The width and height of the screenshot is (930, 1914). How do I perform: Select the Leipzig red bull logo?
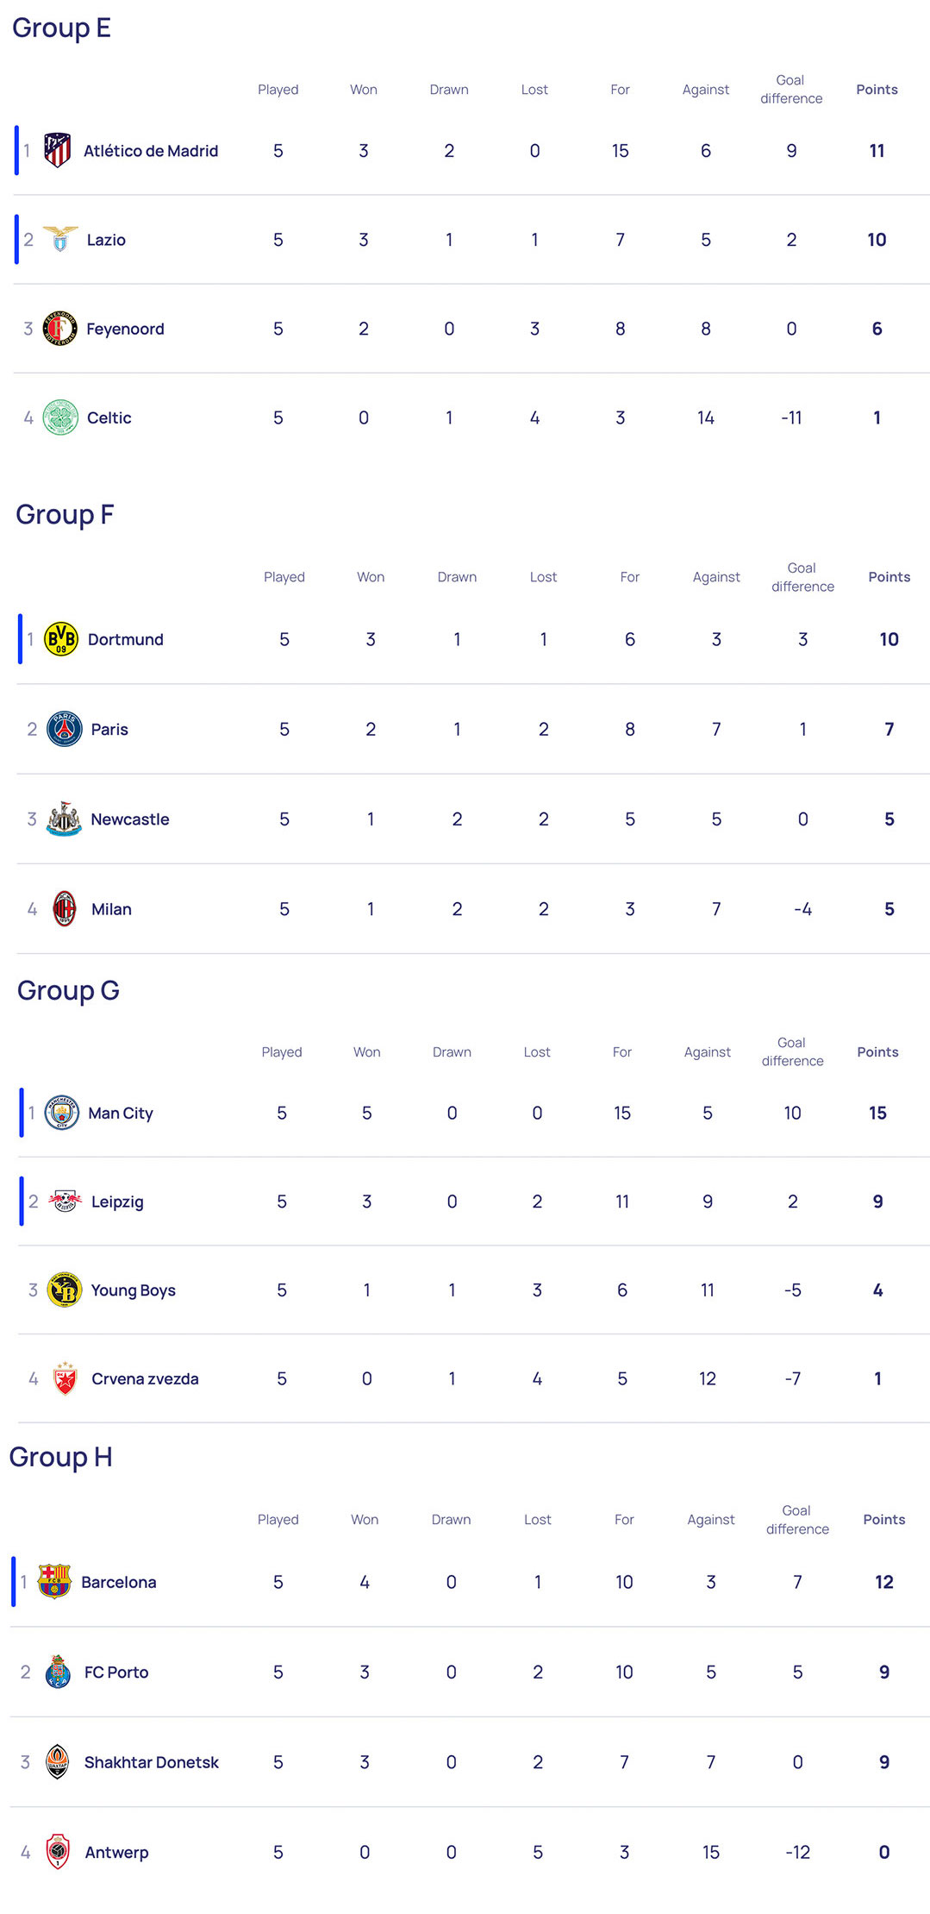pos(65,1201)
